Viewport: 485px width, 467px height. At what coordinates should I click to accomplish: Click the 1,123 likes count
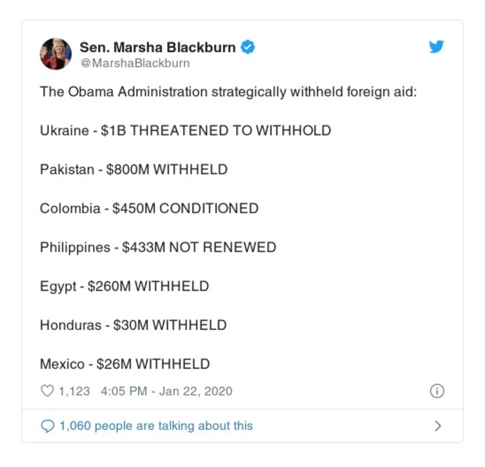[74, 391]
